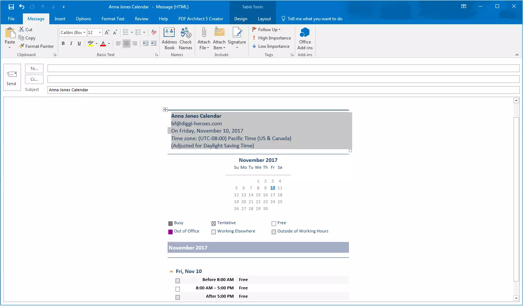Viewport: 523px width, 306px height.
Task: Increase font size with Grow Font
Action: point(107,33)
